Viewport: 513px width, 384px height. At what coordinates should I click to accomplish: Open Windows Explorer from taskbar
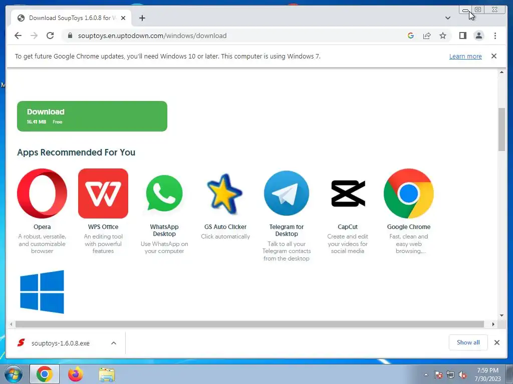coord(107,374)
